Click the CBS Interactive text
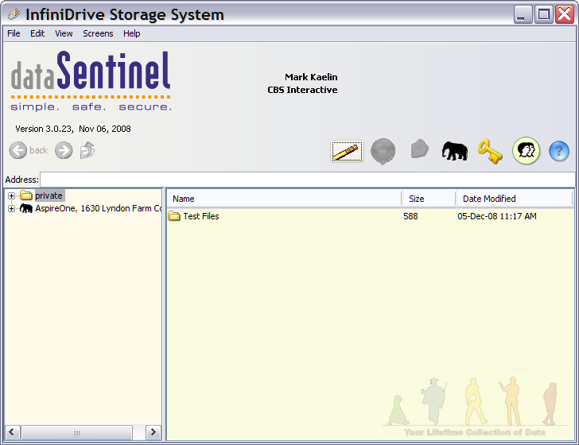Viewport: 579px width, 445px height. 302,90
